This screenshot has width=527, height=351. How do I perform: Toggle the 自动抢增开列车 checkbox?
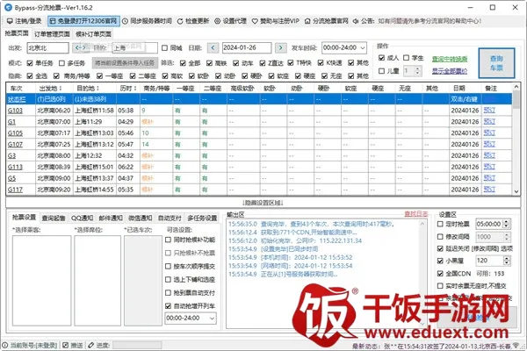(169, 306)
